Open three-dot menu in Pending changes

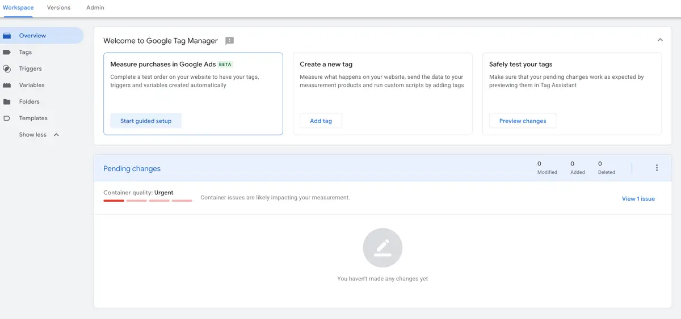coord(657,168)
